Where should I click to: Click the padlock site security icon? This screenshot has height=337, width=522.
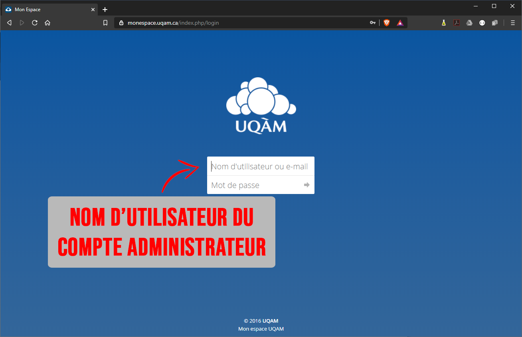click(x=122, y=23)
